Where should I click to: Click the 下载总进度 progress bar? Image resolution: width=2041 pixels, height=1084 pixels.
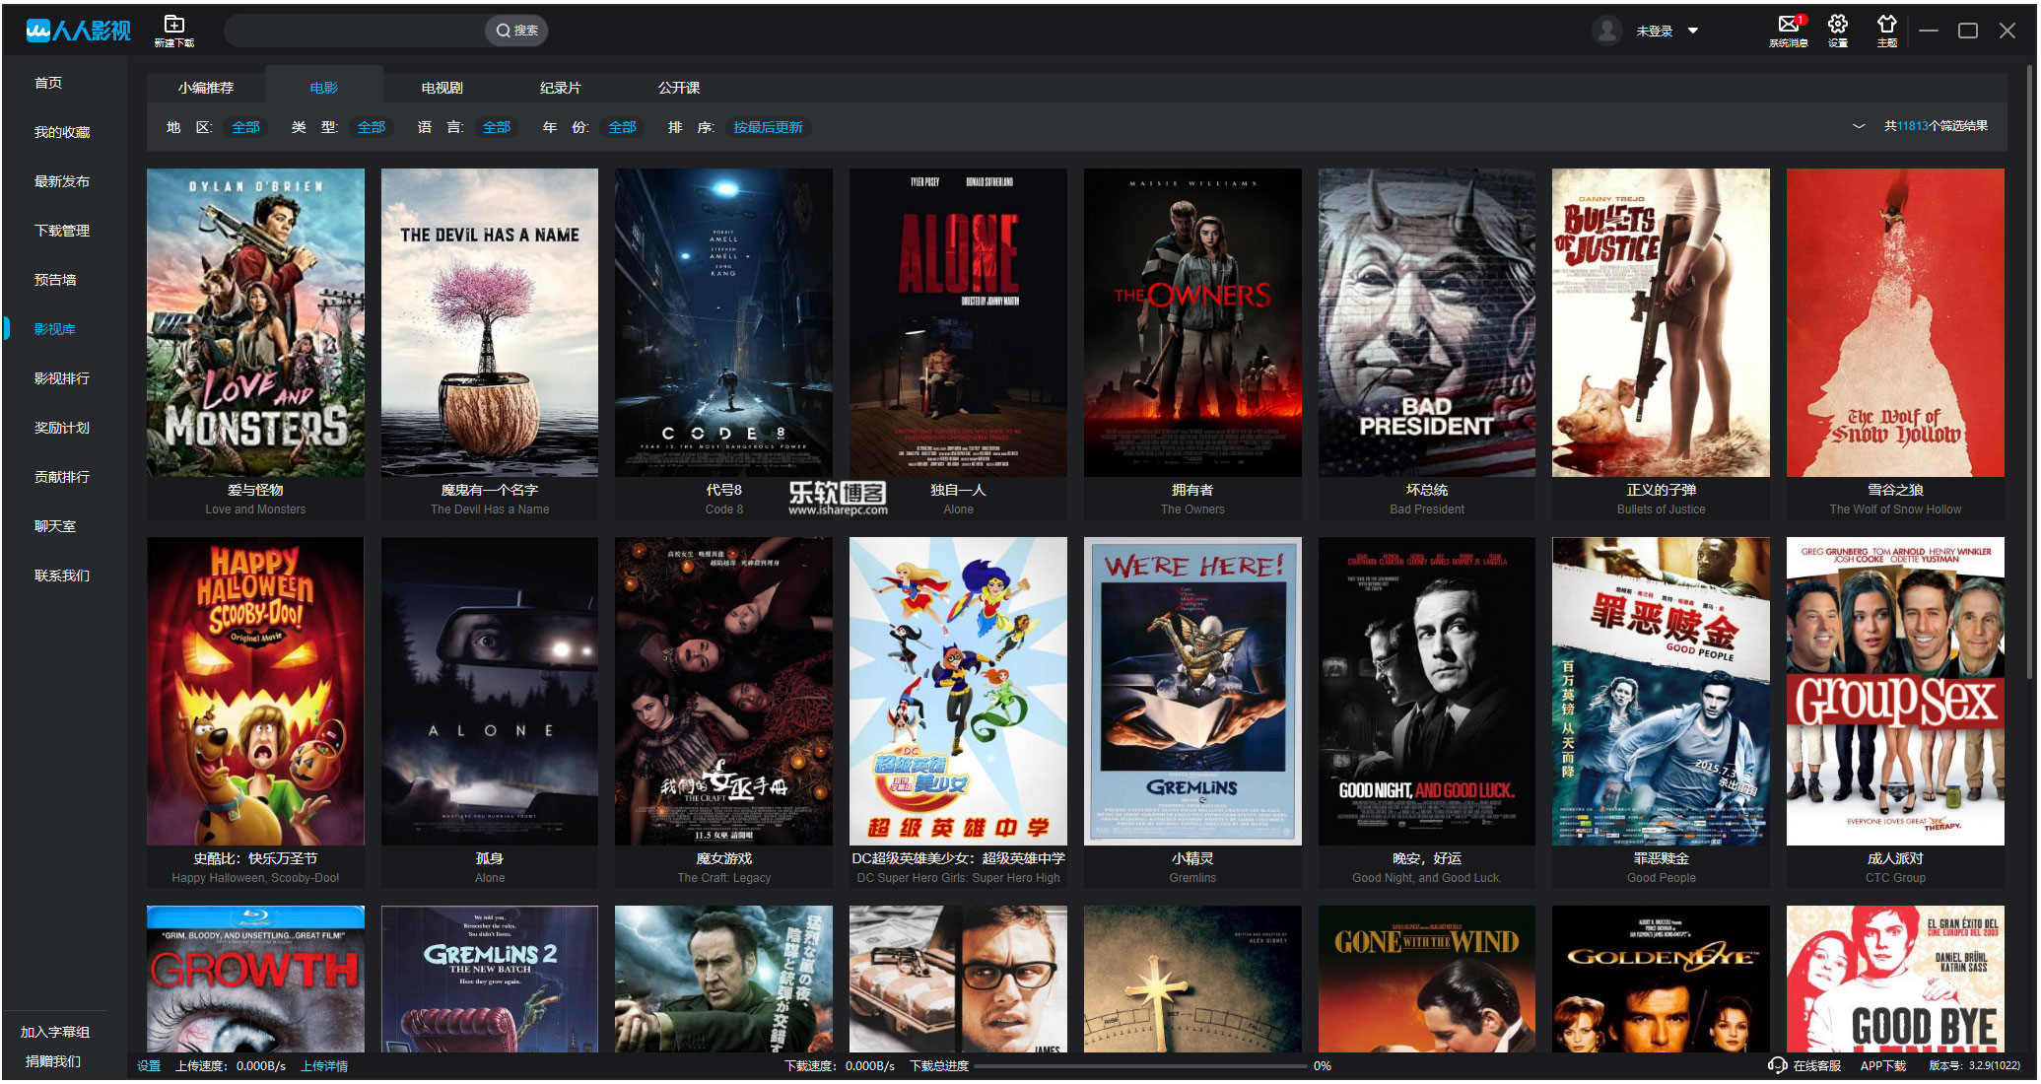point(1140,1066)
